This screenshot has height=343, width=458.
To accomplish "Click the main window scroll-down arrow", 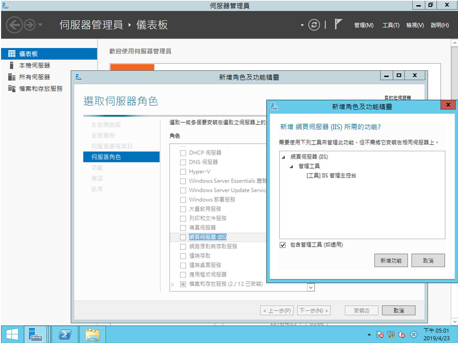I will point(454,321).
